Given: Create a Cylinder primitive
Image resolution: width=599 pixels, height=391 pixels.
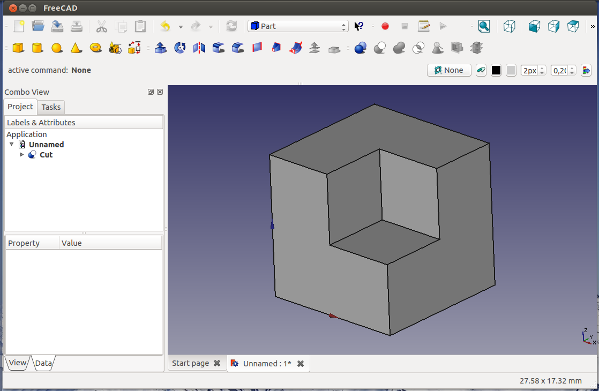Looking at the screenshot, I should (38, 48).
